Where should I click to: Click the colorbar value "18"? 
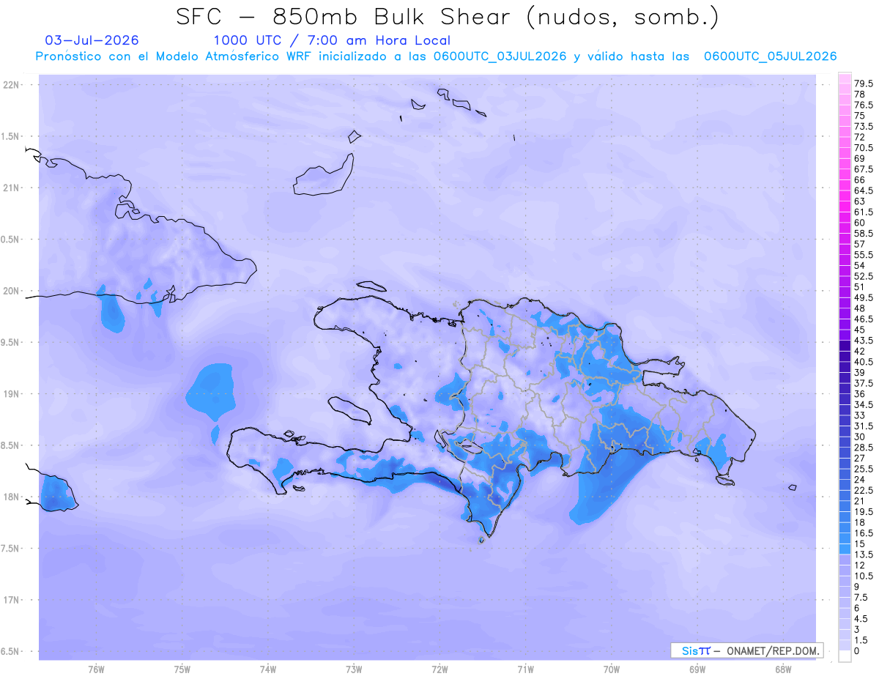(860, 522)
